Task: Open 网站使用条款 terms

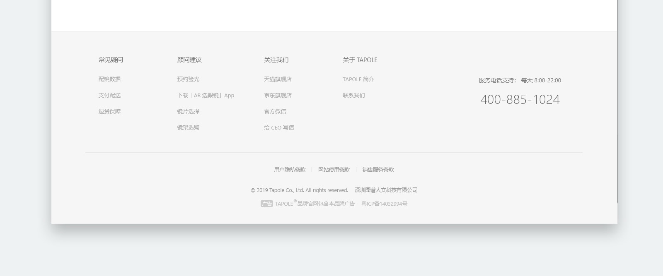Action: click(x=334, y=170)
